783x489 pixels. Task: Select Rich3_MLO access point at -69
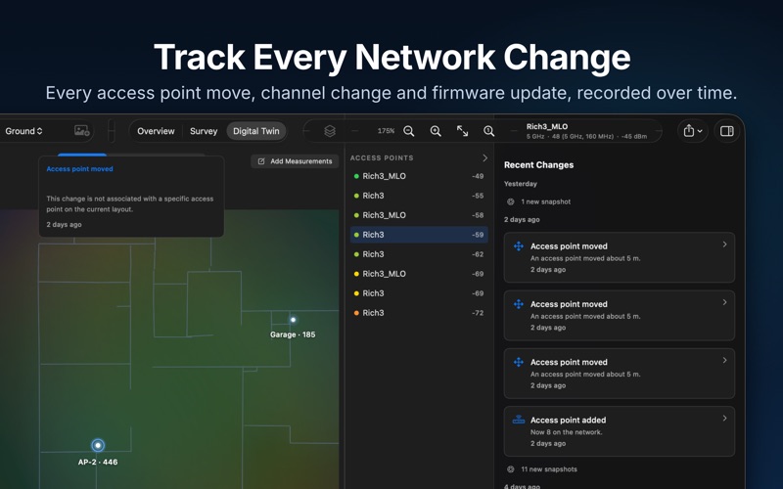pyautogui.click(x=419, y=274)
